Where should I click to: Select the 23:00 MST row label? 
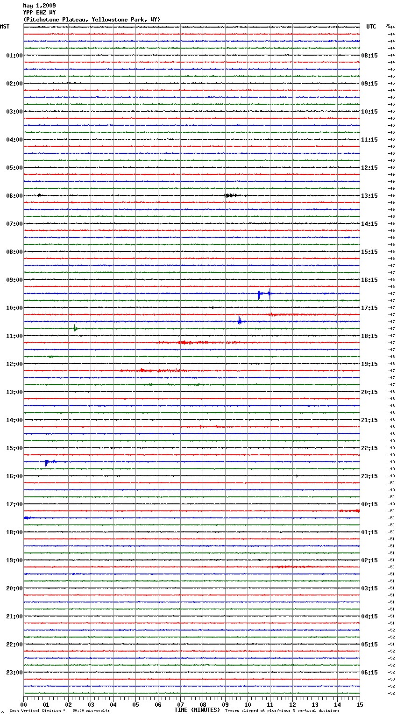14,673
